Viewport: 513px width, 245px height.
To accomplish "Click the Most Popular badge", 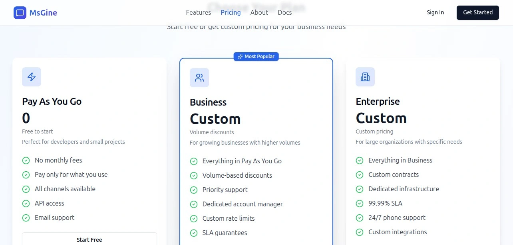I will click(x=256, y=57).
